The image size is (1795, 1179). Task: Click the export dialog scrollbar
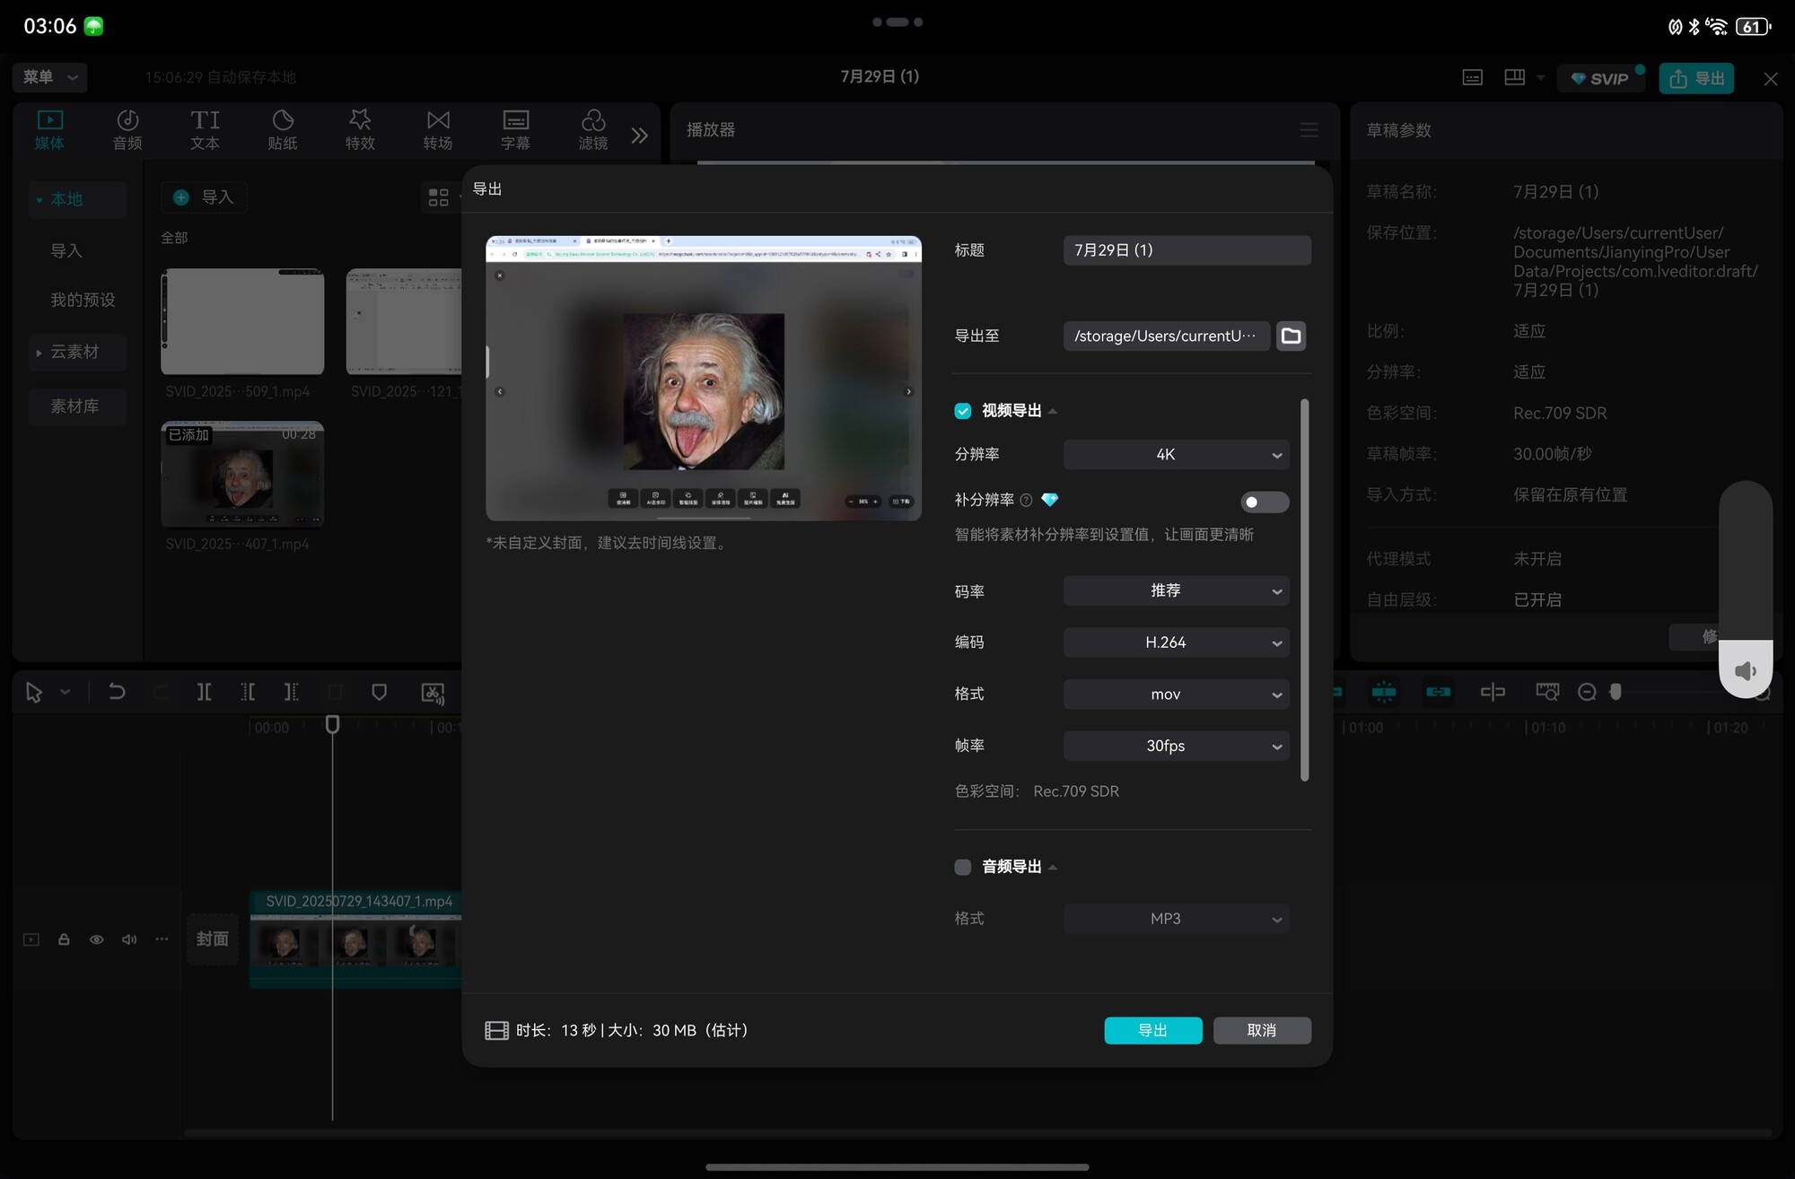pyautogui.click(x=1304, y=590)
